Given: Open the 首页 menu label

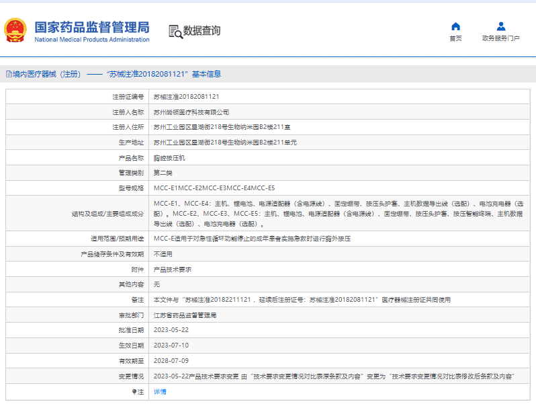Looking at the screenshot, I should [x=455, y=38].
